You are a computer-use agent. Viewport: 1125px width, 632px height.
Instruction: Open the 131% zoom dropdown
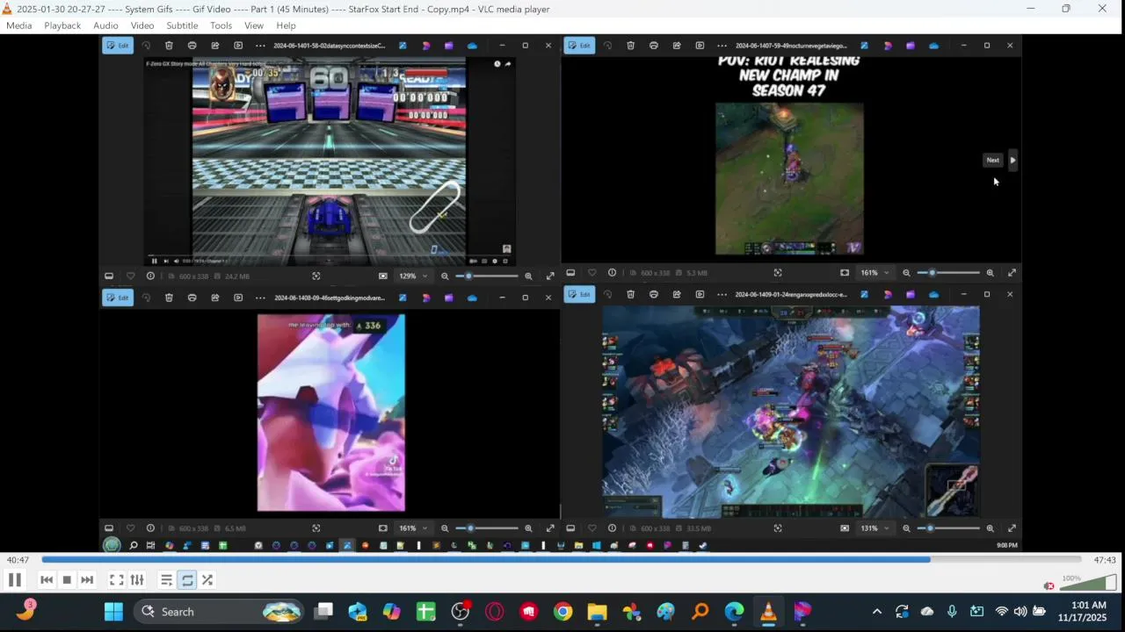[875, 528]
